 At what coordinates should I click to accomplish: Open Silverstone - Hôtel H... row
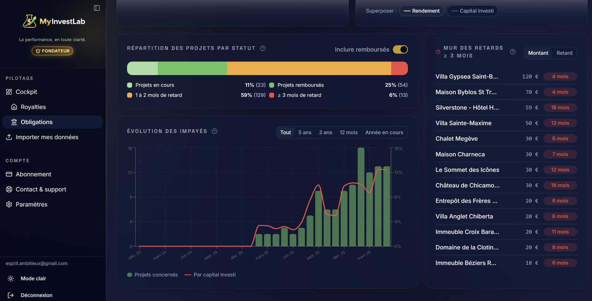(506, 107)
